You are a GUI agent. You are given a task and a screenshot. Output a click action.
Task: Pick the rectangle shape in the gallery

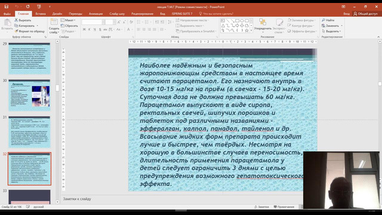[x=237, y=21]
